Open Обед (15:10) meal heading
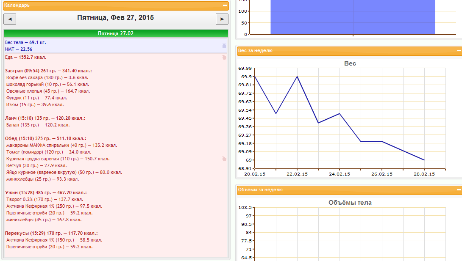Image resolution: width=462 pixels, height=261 pixels. (46, 138)
